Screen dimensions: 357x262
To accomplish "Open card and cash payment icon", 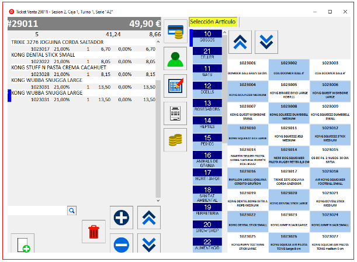I will pyautogui.click(x=175, y=31).
